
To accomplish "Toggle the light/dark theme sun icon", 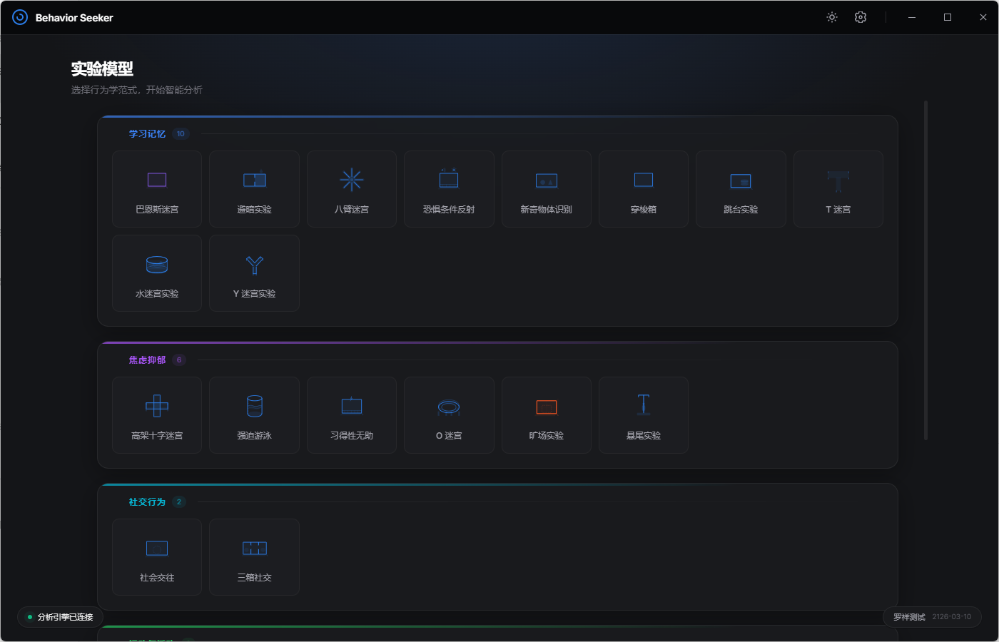I will click(x=832, y=17).
